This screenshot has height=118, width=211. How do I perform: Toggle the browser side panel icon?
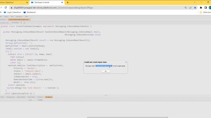tap(205, 8)
